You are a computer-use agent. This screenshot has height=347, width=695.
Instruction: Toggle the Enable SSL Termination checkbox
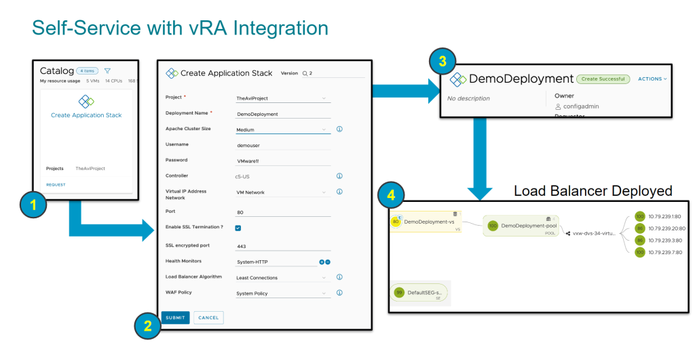pyautogui.click(x=238, y=228)
